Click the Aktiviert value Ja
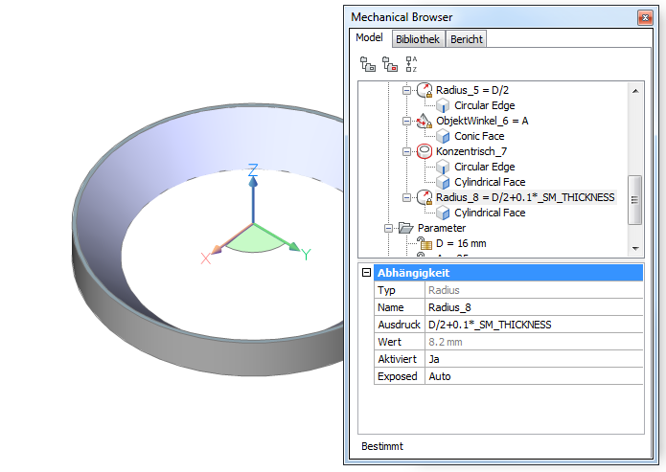 [x=532, y=359]
